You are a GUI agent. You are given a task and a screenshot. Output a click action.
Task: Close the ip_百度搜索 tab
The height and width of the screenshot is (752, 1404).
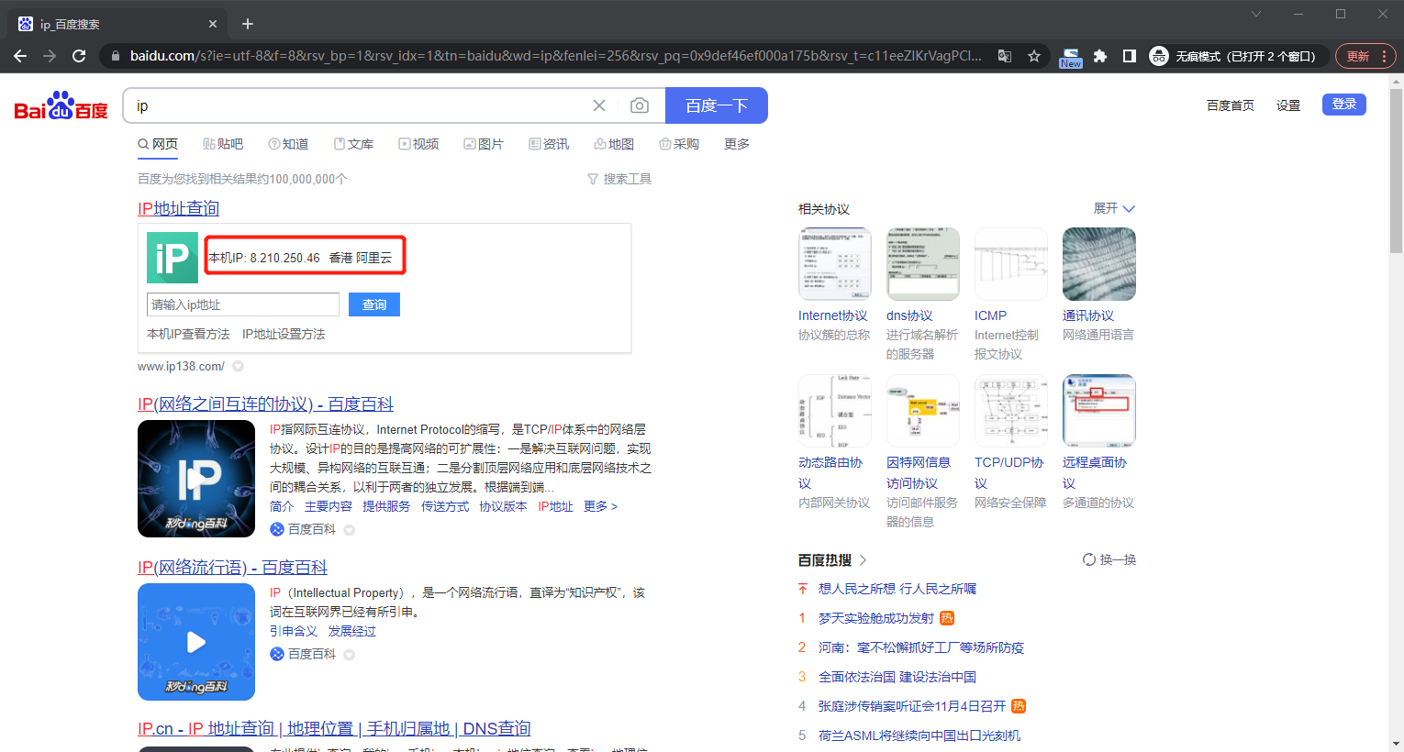click(213, 24)
